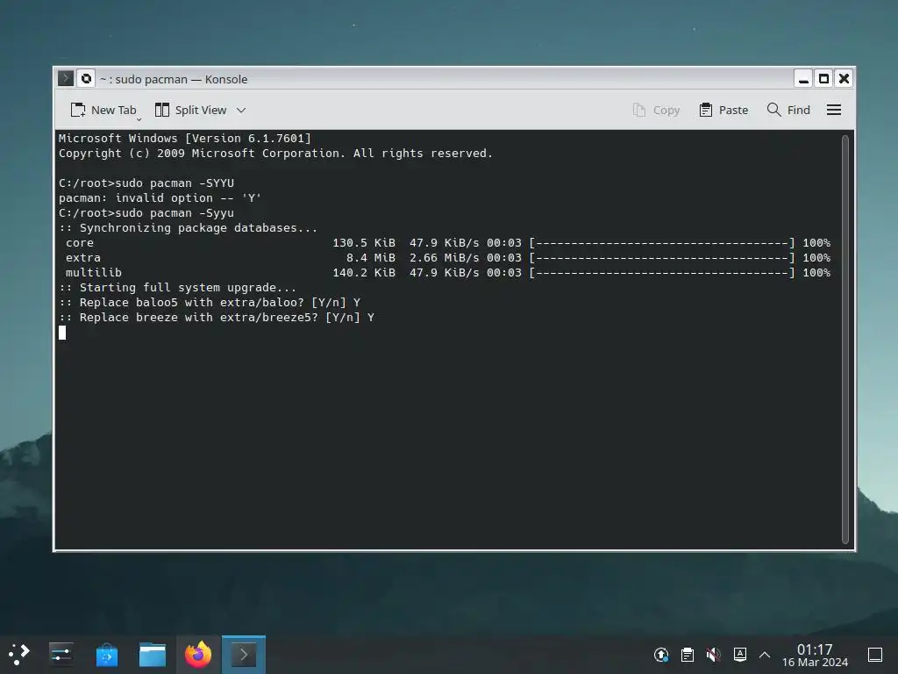Open the clipboard tray icon

(x=688, y=655)
